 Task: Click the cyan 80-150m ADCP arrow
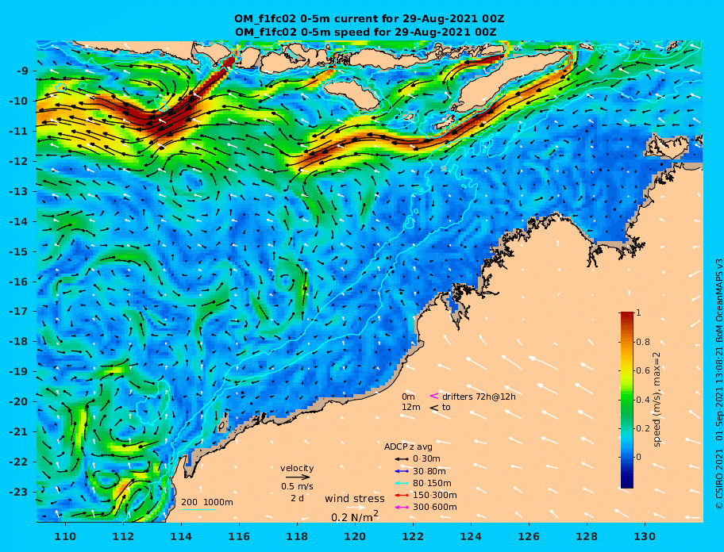(402, 483)
